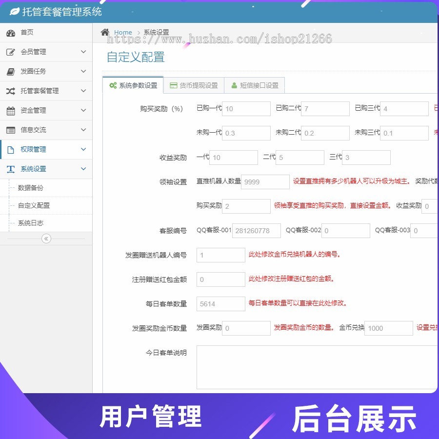Collapse the sidebar with the « arrow
439x439 pixels.
(x=45, y=239)
